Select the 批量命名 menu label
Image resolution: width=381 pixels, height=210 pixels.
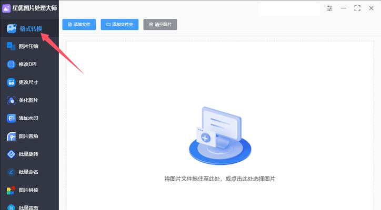tap(28, 172)
